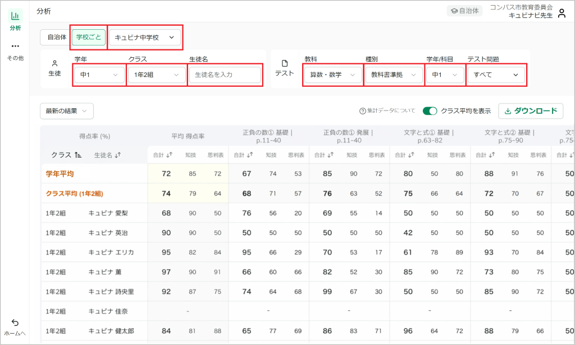Click キュビナ 健太郎's score 96
The width and height of the screenshot is (575, 345).
pyautogui.click(x=408, y=331)
